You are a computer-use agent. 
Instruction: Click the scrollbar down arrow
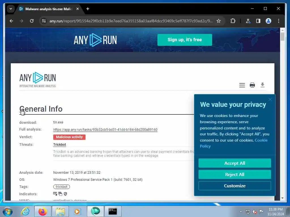point(282,198)
